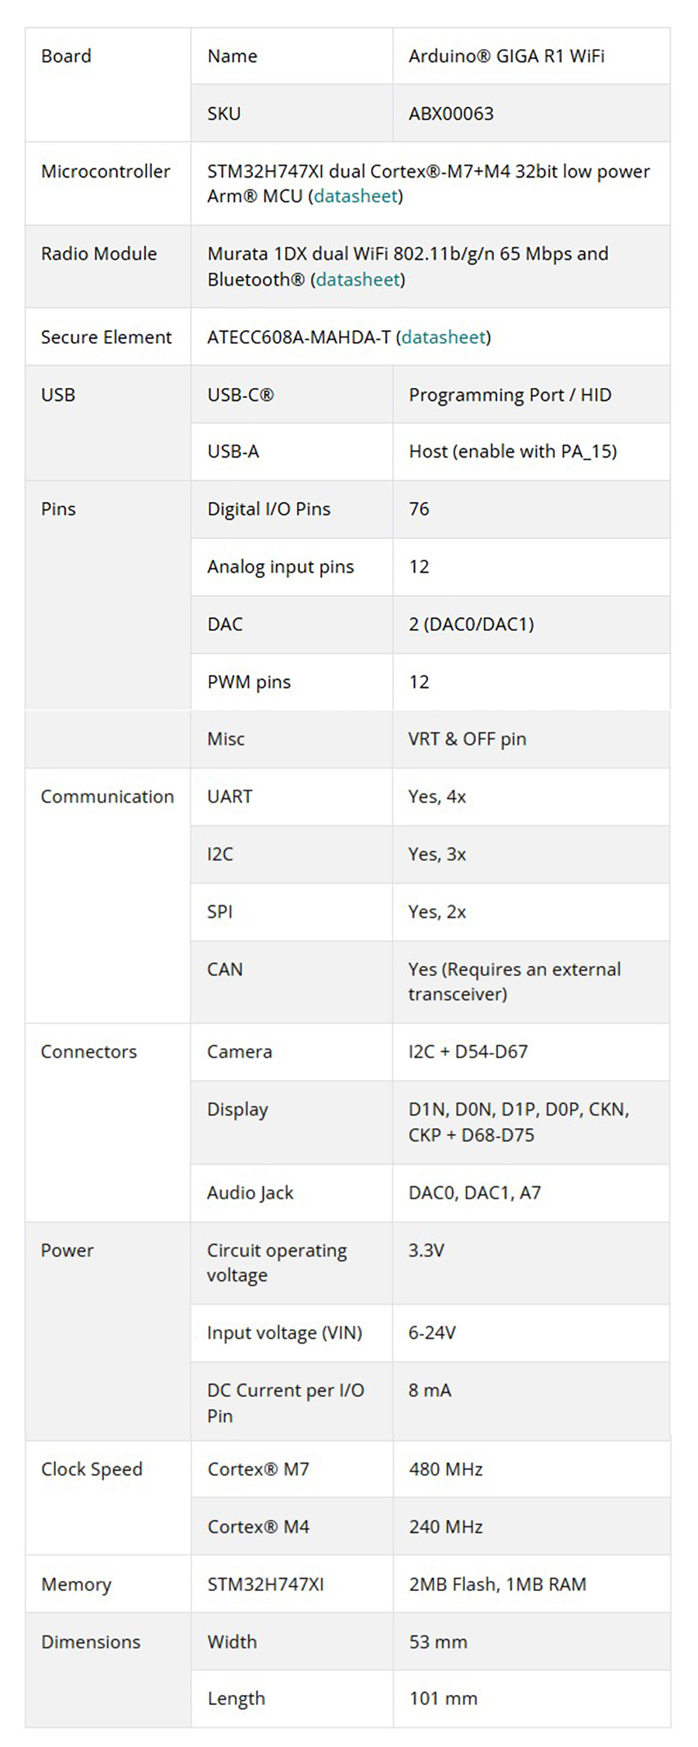
Task: Click the Host (enable with PA_15) text
Action: (513, 451)
